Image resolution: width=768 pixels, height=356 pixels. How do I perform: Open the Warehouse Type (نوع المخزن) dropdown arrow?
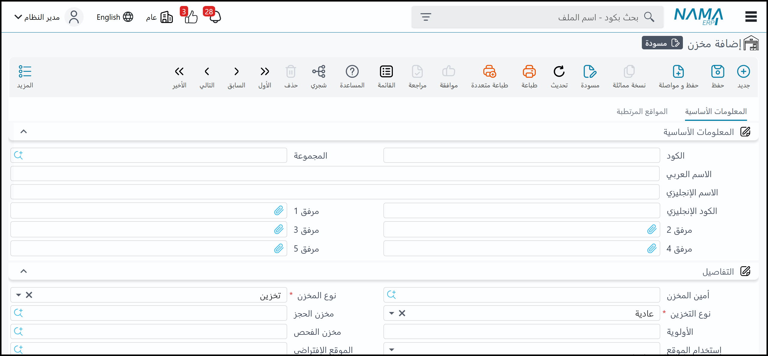point(19,295)
